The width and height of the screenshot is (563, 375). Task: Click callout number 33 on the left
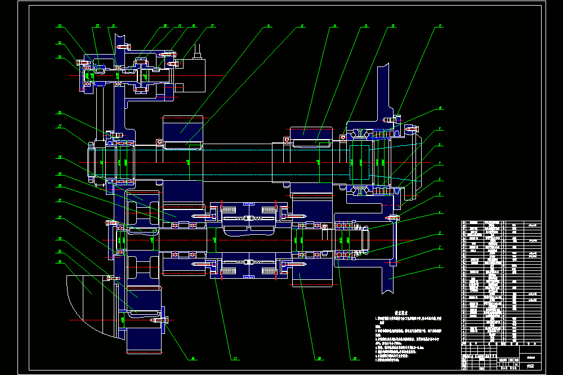click(x=60, y=239)
